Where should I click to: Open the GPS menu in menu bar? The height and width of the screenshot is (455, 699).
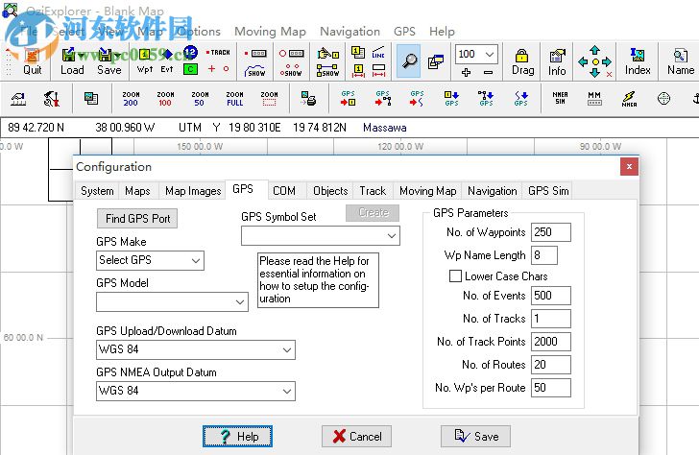pyautogui.click(x=404, y=31)
